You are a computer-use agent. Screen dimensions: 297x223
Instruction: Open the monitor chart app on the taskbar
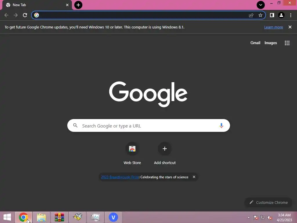(x=95, y=217)
